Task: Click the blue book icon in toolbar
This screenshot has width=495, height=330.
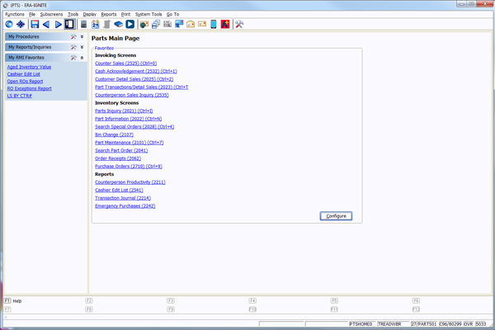Action: pos(119,25)
